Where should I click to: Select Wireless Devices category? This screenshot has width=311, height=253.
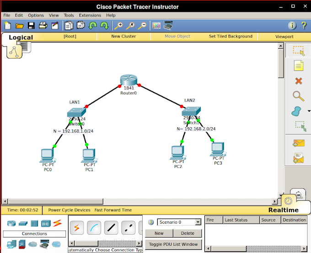pos(46,224)
